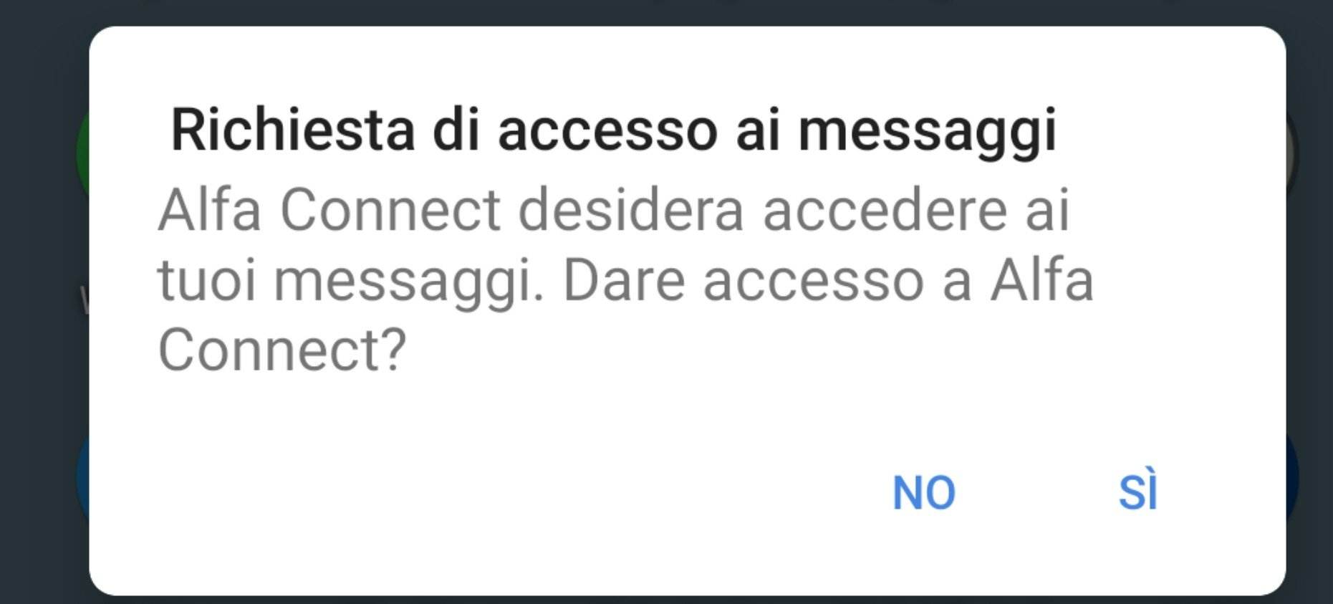Tap the dimmed background right of the dialog
This screenshot has height=604, width=1333.
pyautogui.click(x=1311, y=301)
